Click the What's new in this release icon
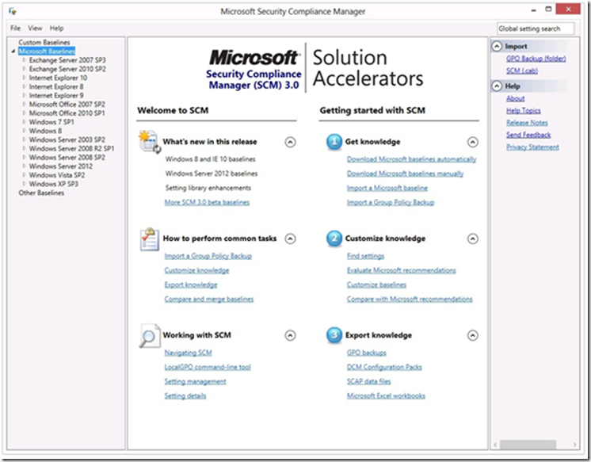 [150, 142]
